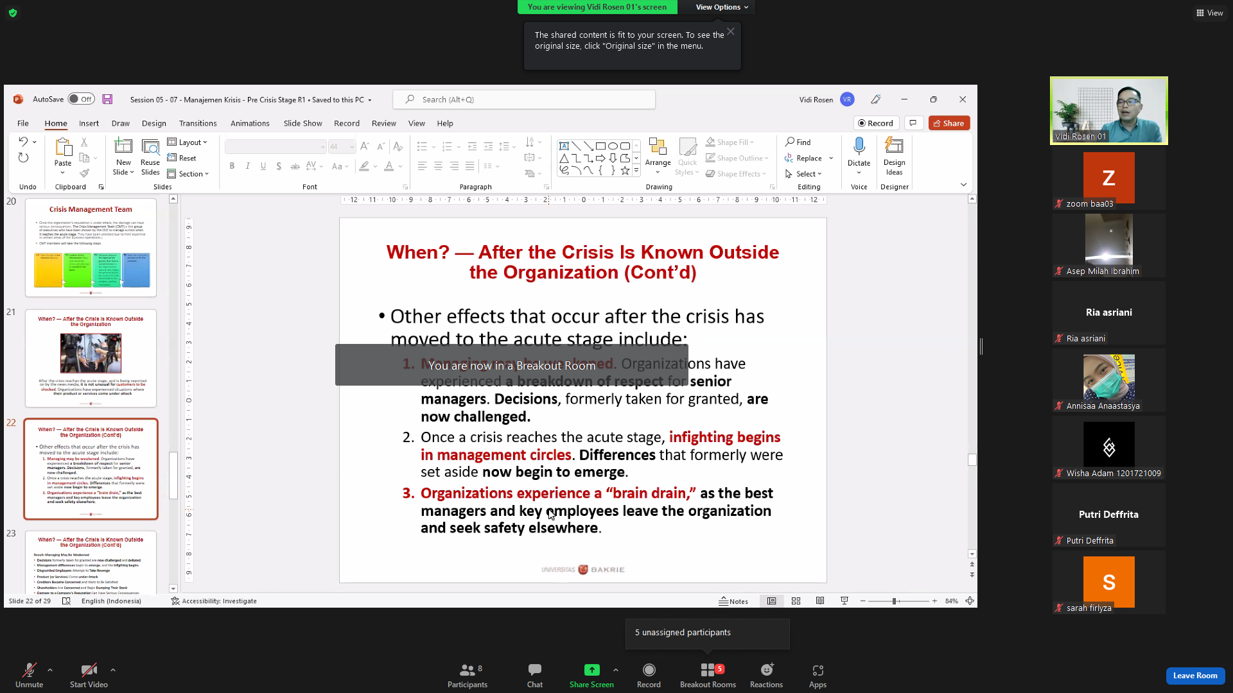Open the Participants panel
The width and height of the screenshot is (1233, 693).
(x=468, y=675)
